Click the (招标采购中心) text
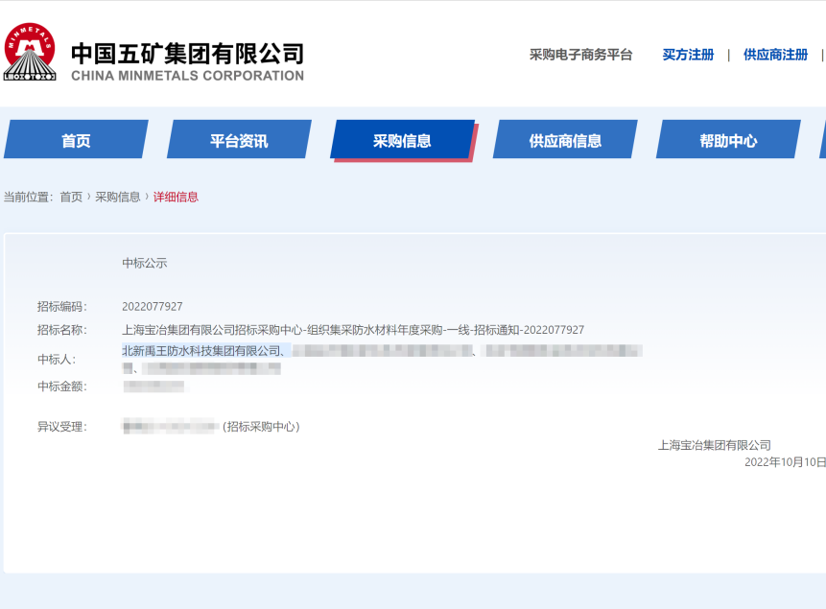Viewport: 826px width, 609px height. [x=261, y=427]
